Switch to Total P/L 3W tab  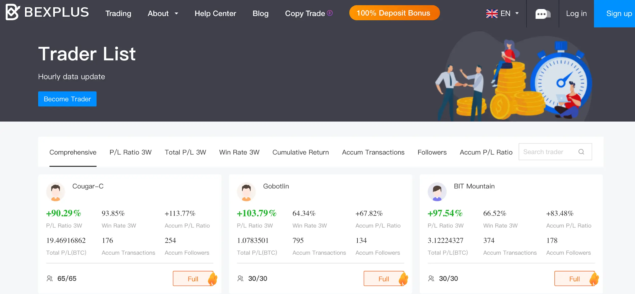click(185, 152)
